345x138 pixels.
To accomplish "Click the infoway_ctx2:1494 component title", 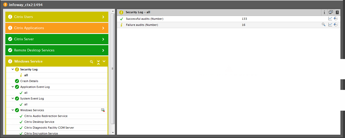I will [26, 5].
